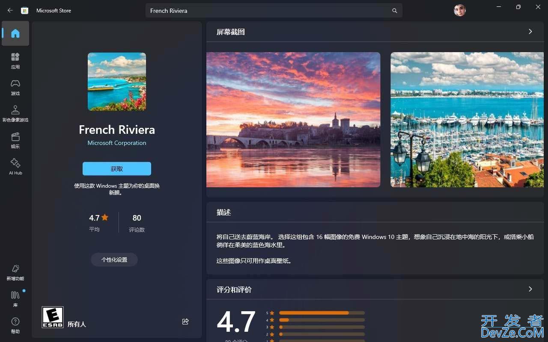Click the 3-star rating bar
The image size is (548, 342).
322,327
